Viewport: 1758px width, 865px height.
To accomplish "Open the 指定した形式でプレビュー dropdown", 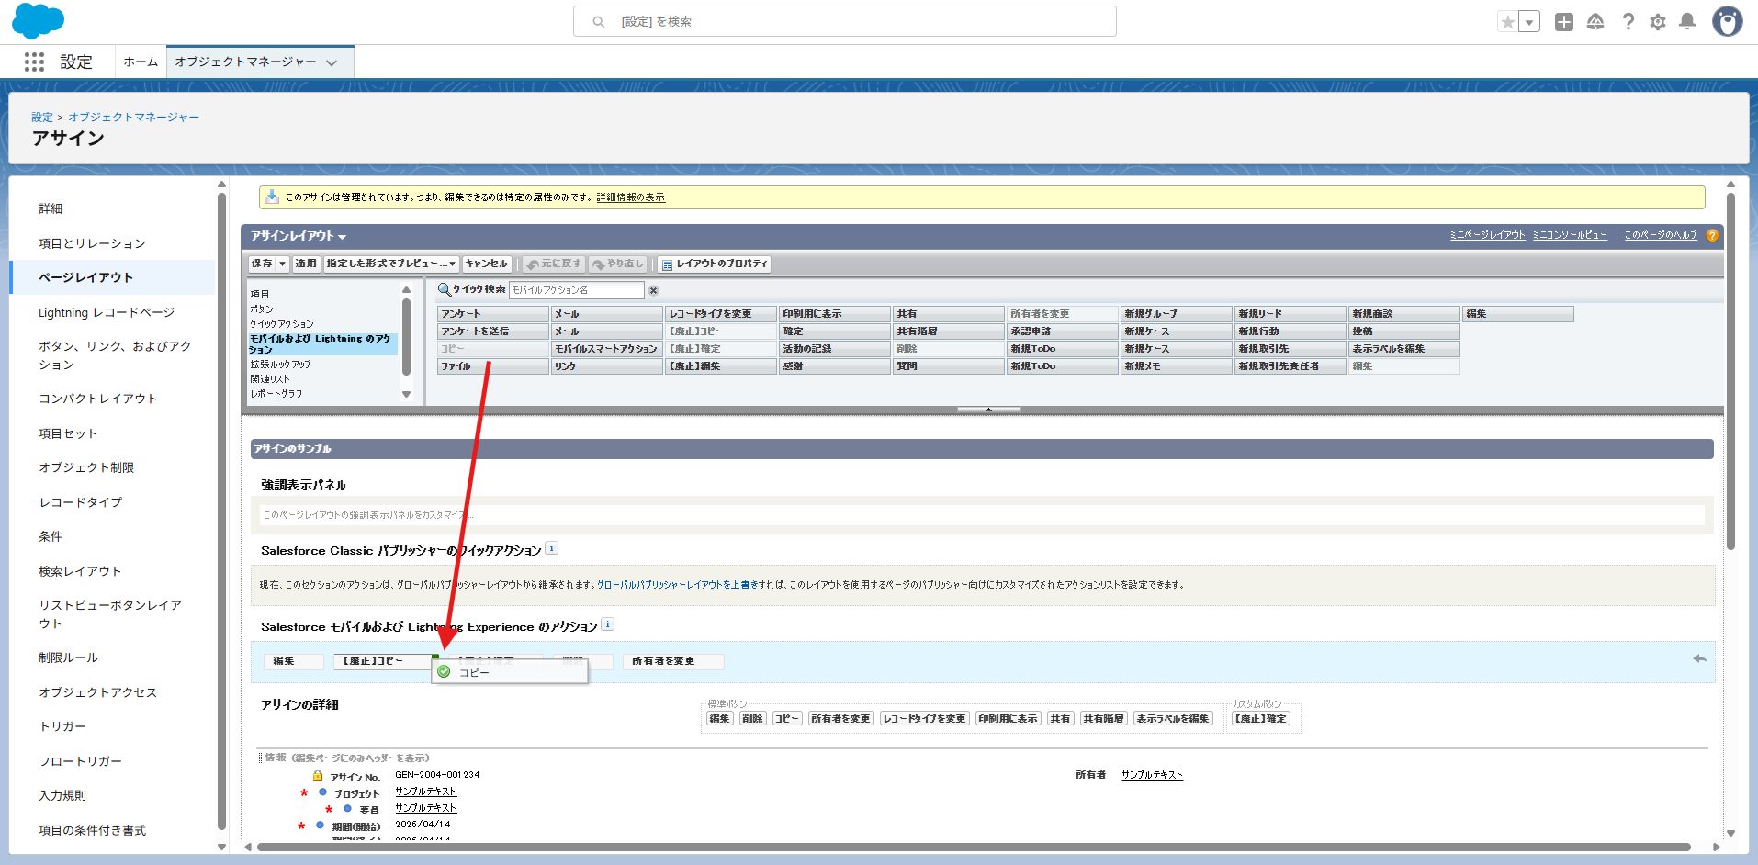I will [x=391, y=264].
